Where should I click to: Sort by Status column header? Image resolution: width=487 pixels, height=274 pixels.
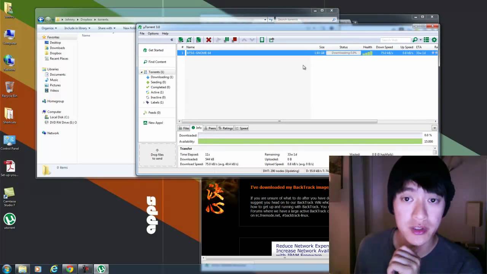(344, 47)
